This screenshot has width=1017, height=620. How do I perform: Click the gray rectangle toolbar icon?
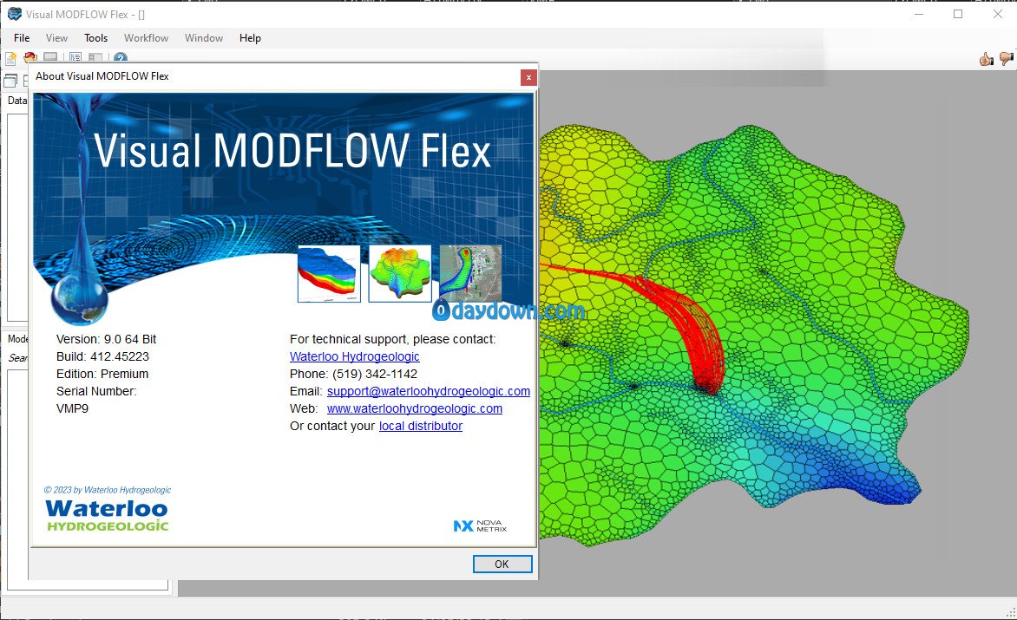coord(50,58)
